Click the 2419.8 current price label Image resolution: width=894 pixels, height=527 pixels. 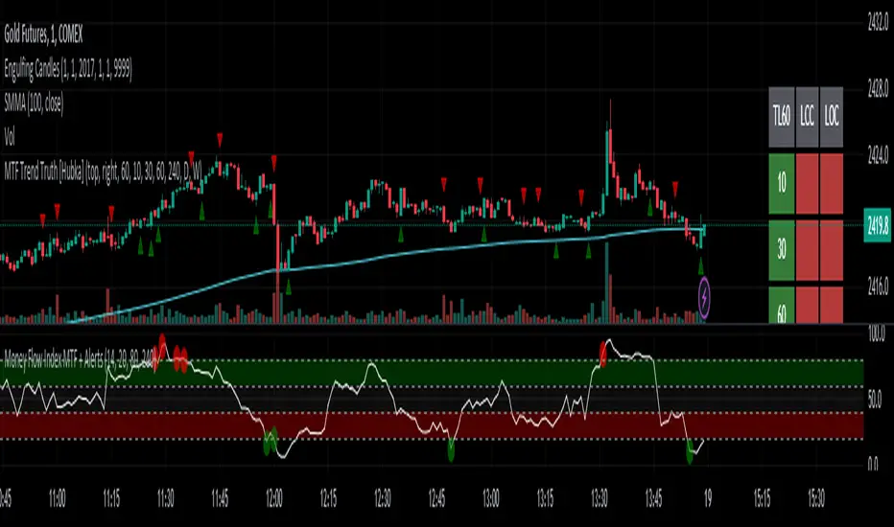coord(878,227)
